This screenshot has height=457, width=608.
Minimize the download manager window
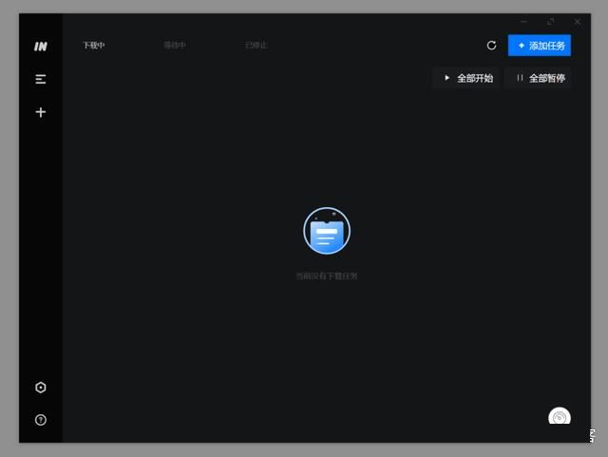click(524, 21)
